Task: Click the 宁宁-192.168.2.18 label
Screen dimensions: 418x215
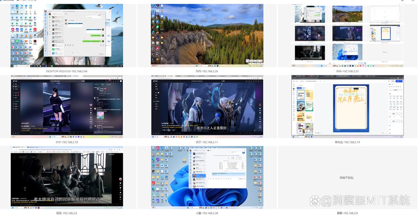Action: coord(67,142)
